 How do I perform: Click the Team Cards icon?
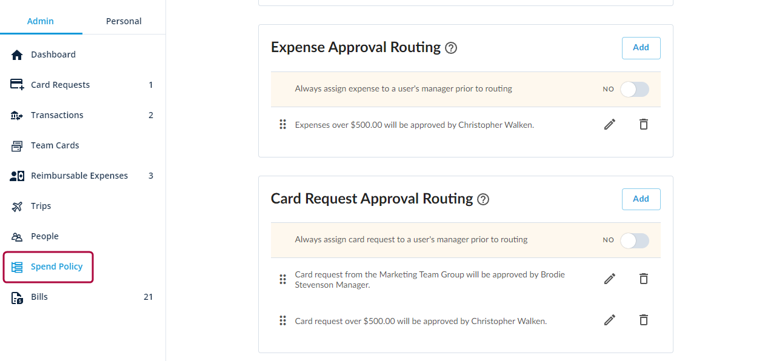tap(16, 145)
